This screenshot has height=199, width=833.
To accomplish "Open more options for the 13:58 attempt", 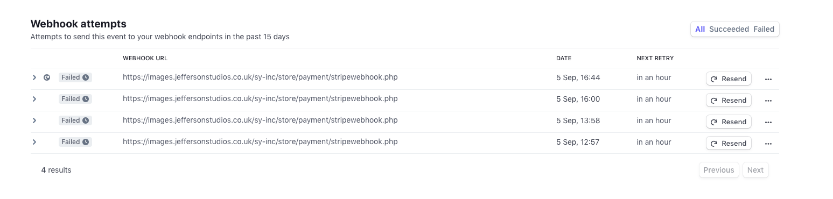I will pos(768,122).
